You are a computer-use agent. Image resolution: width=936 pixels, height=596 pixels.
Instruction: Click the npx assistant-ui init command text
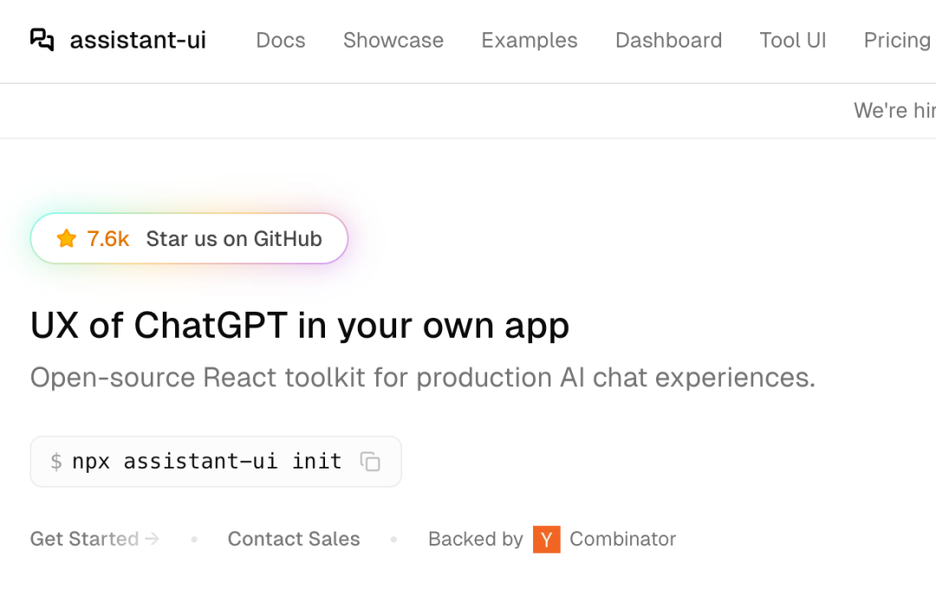click(x=206, y=461)
